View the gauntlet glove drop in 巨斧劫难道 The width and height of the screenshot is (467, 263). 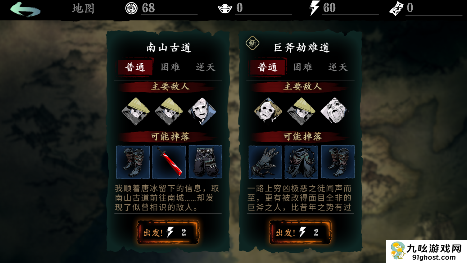(x=265, y=162)
